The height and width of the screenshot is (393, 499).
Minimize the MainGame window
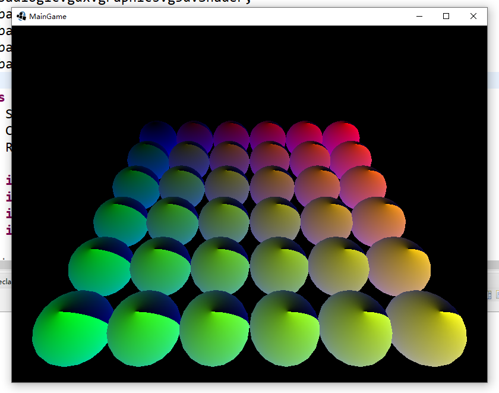419,16
